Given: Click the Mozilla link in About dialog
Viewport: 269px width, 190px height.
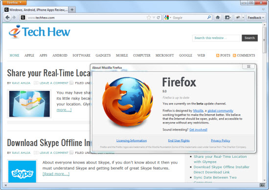Looking at the screenshot, I should click(198, 111).
